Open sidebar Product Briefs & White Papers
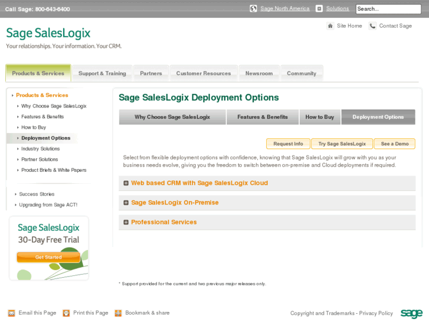The image size is (429, 322). [x=54, y=170]
